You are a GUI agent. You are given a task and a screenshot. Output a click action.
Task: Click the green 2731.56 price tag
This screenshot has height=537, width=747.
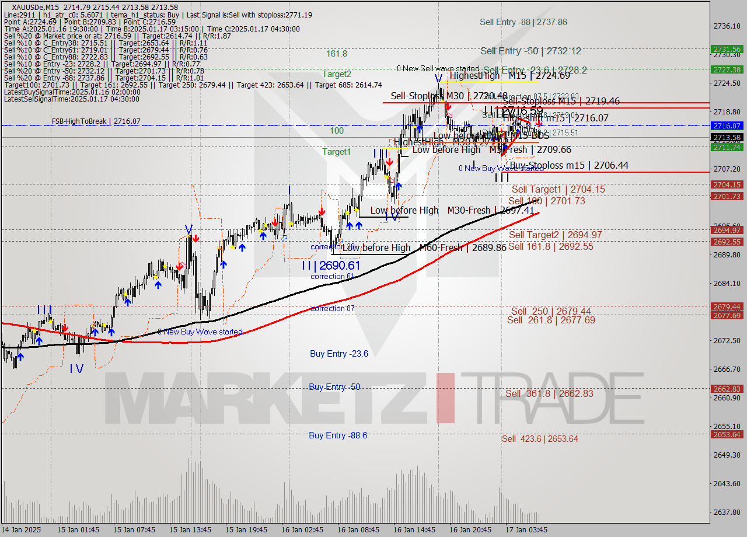point(727,50)
